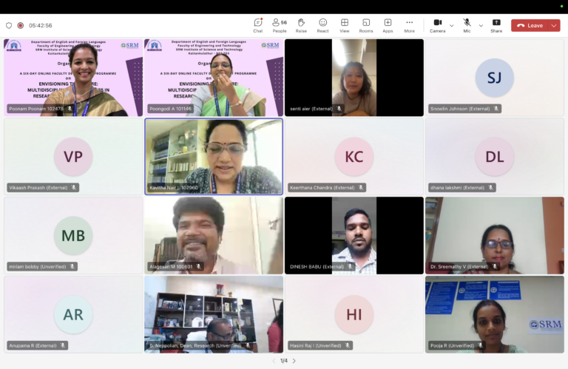Open the View layout options
Image resolution: width=568 pixels, height=369 pixels.
pos(344,25)
